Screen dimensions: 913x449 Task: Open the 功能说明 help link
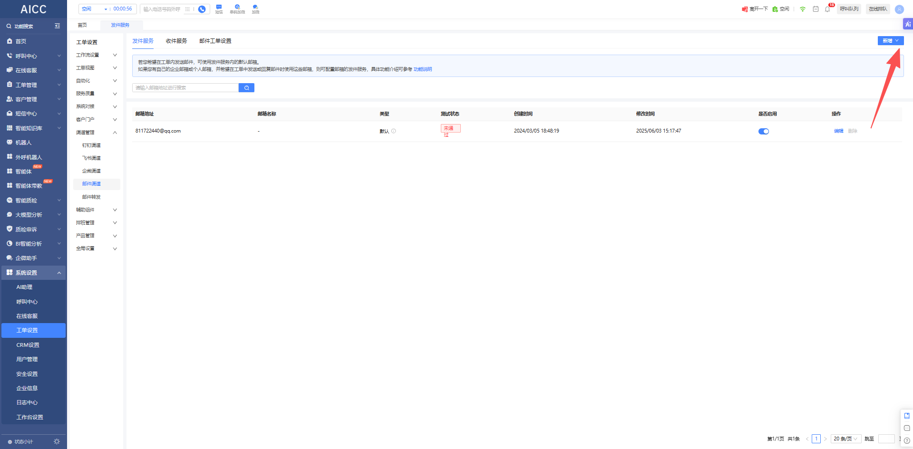[x=423, y=69]
